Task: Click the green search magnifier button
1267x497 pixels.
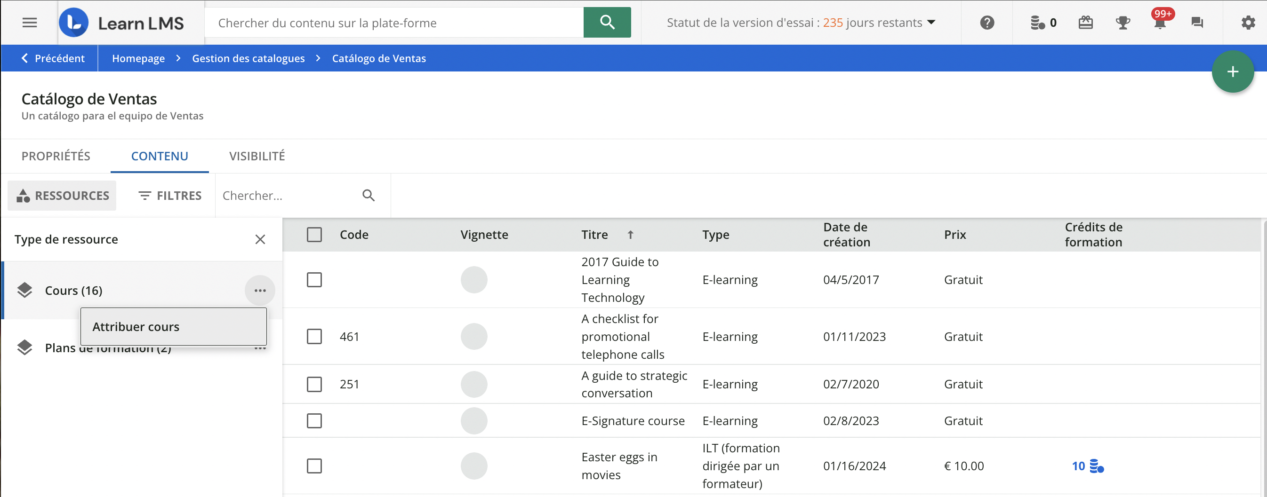Action: [x=607, y=23]
